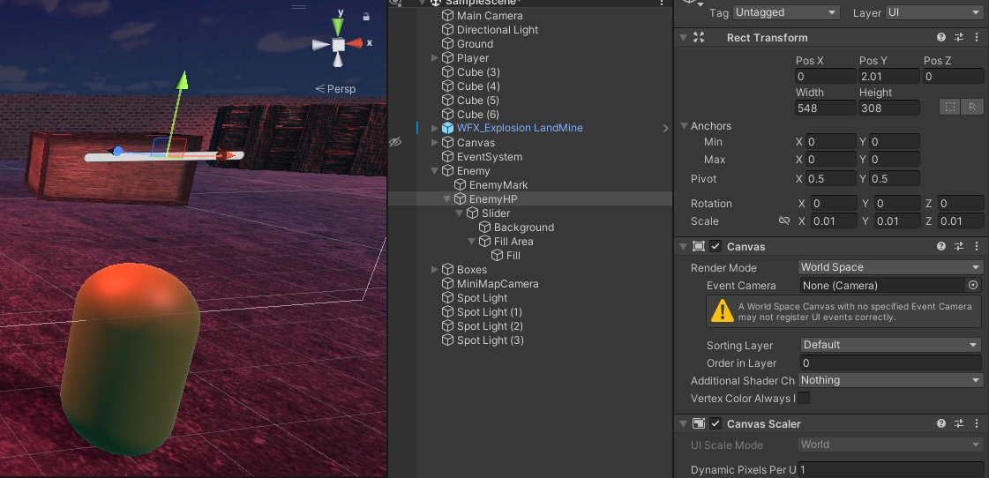
Task: Open Canvas component help icon
Action: pos(941,247)
